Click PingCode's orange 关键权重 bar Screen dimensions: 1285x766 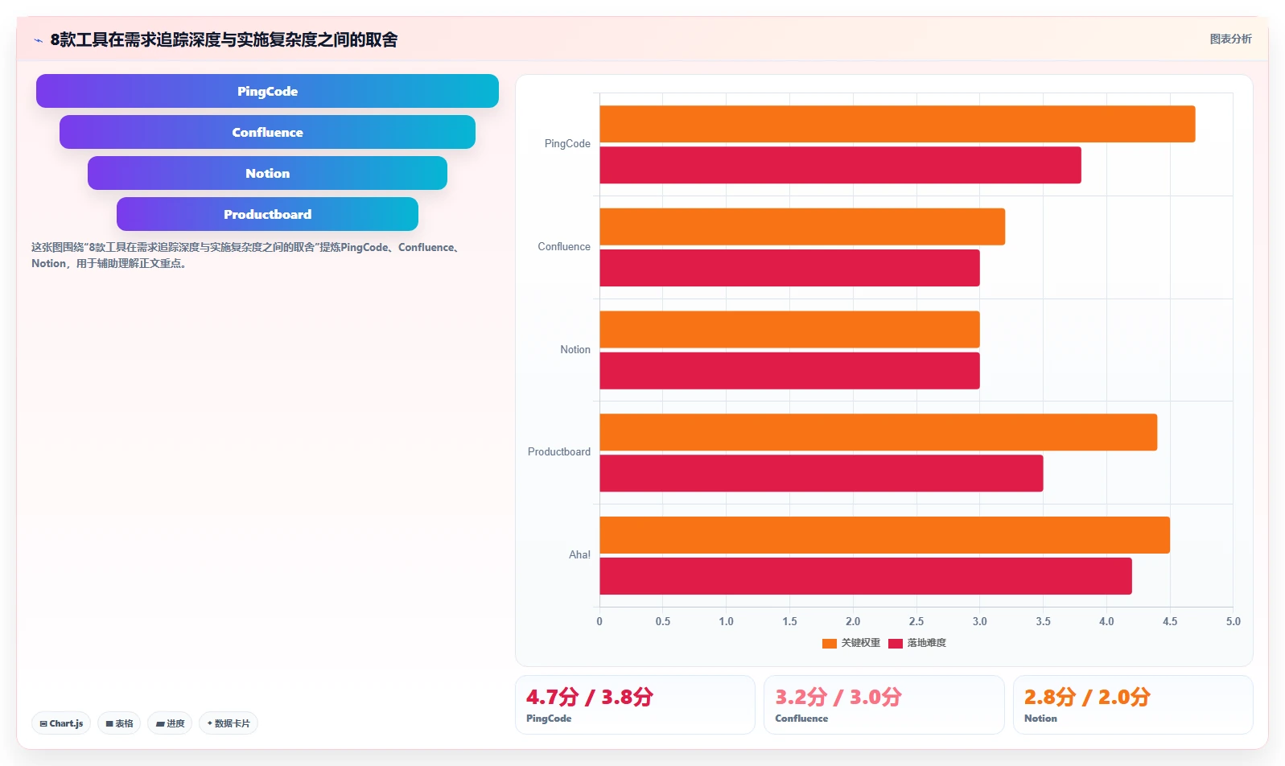click(897, 124)
